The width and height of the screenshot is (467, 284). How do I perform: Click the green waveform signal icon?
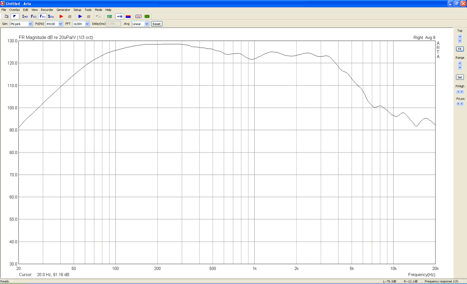coord(147,16)
